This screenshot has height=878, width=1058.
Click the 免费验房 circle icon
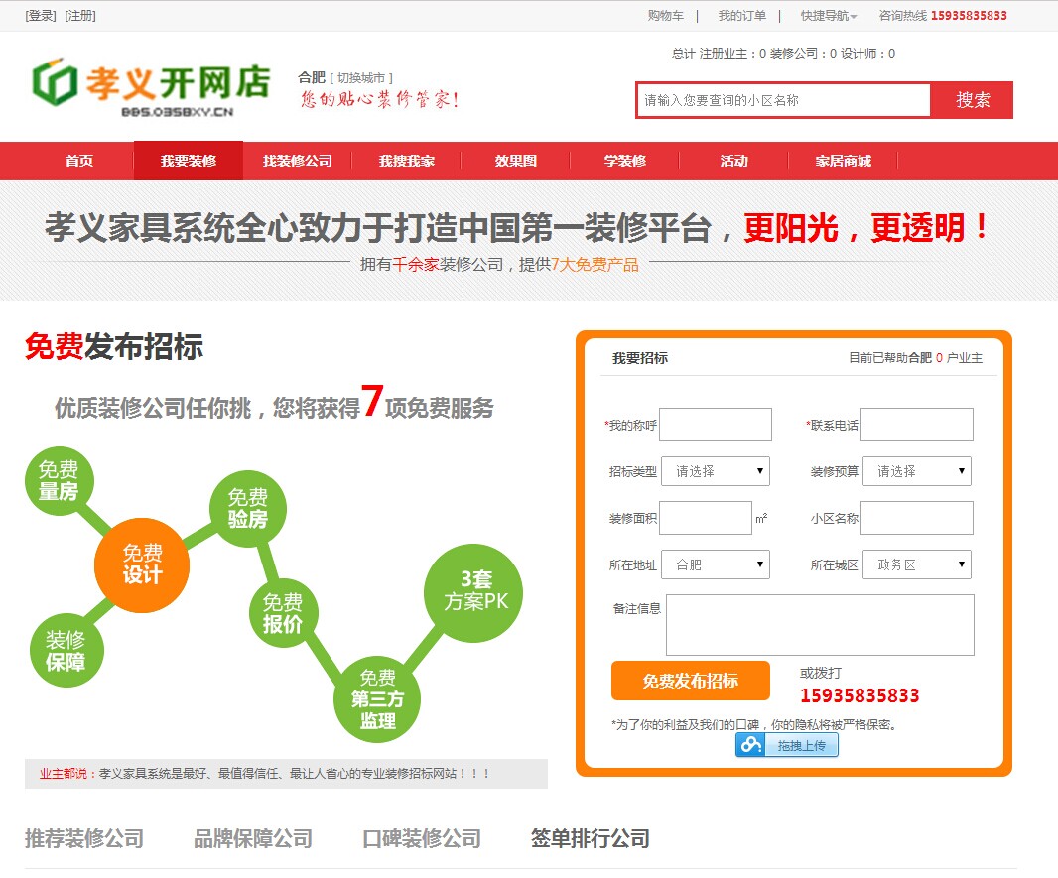point(248,508)
